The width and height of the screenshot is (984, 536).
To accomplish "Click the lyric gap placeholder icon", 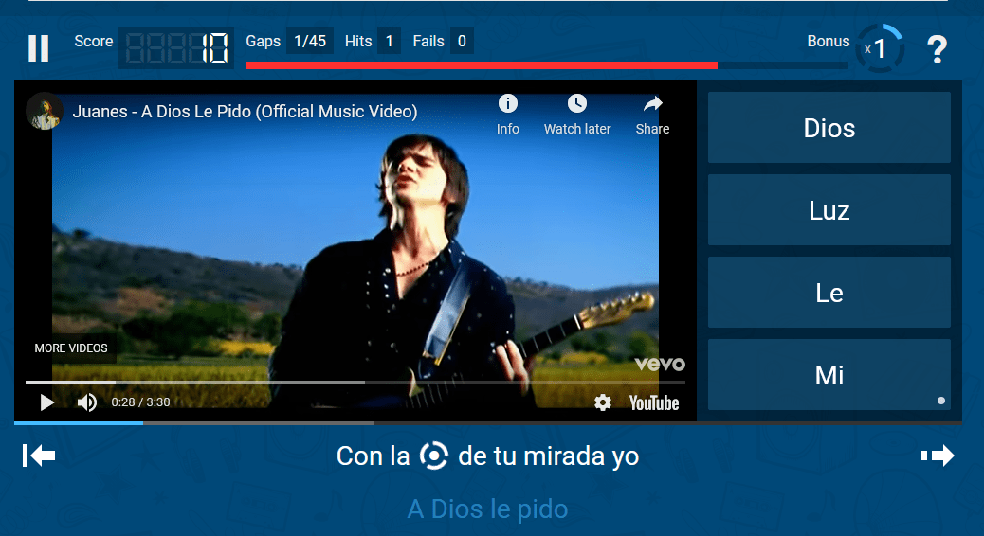I will (x=433, y=456).
